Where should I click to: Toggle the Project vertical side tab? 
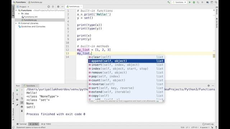(x=13, y=11)
